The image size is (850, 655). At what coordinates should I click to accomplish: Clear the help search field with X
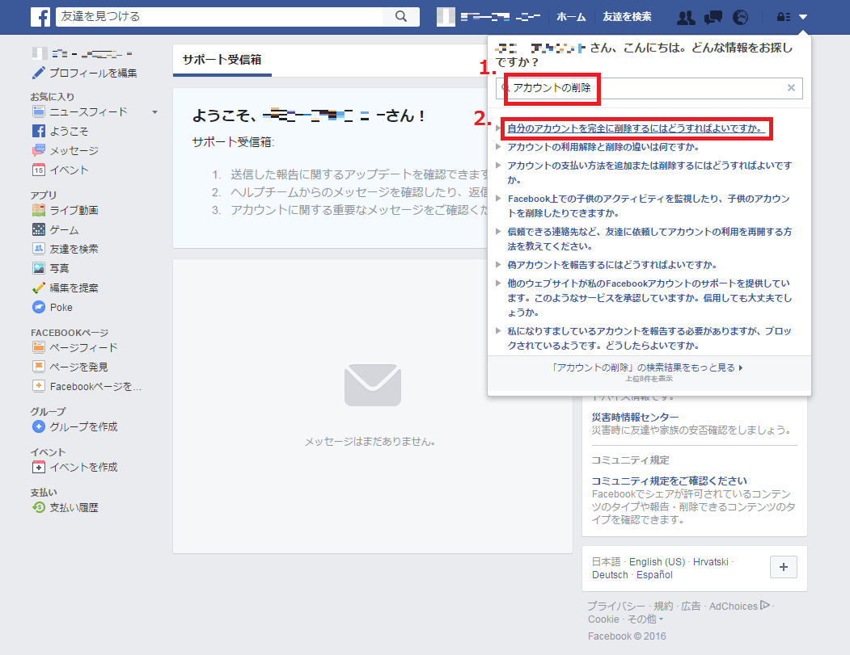tap(791, 88)
